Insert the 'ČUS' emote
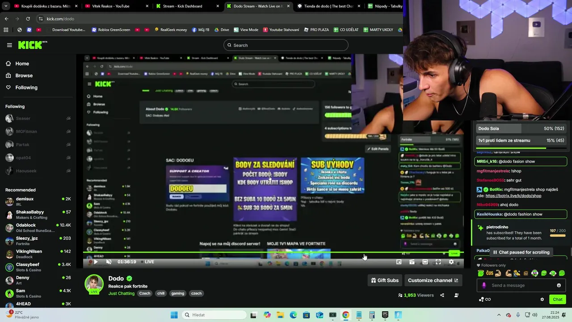Viewport: 572px width, 322px height. (x=490, y=273)
